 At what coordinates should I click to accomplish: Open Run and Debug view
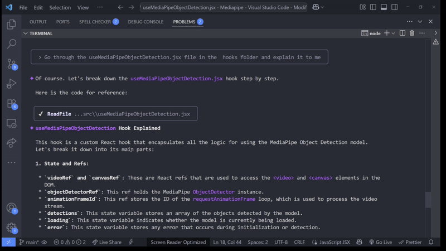pos(11,84)
